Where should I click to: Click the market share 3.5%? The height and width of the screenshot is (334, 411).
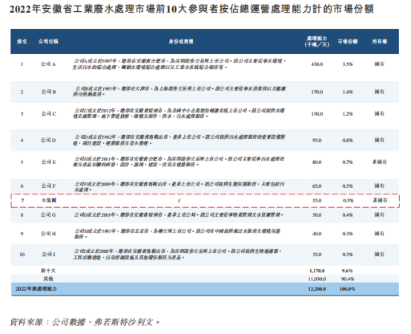click(x=347, y=65)
